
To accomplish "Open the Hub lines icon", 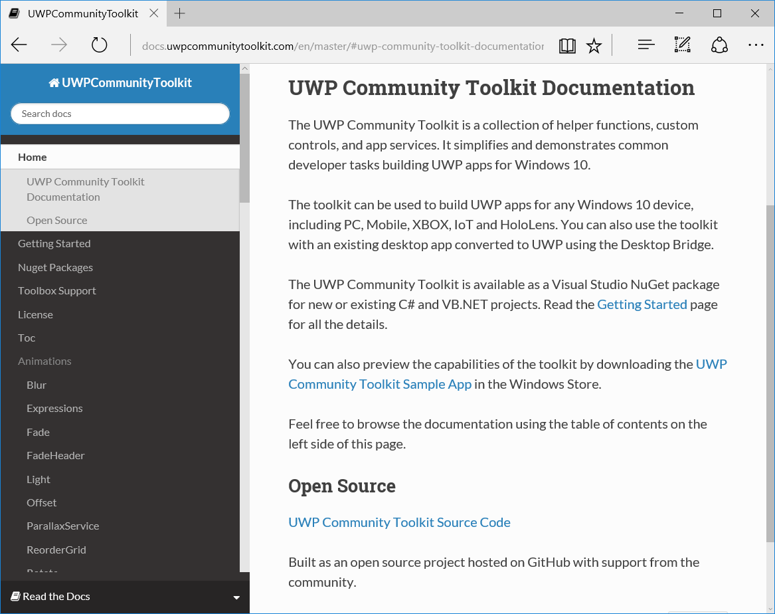I will coord(646,45).
